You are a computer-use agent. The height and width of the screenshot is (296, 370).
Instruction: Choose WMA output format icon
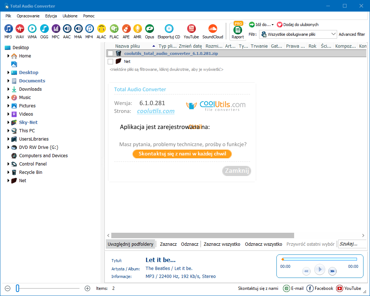[x=32, y=29]
